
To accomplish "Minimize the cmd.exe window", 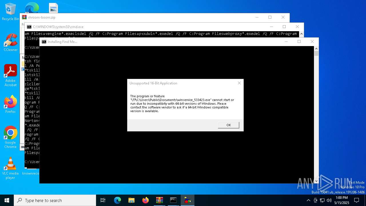I will [x=271, y=27].
